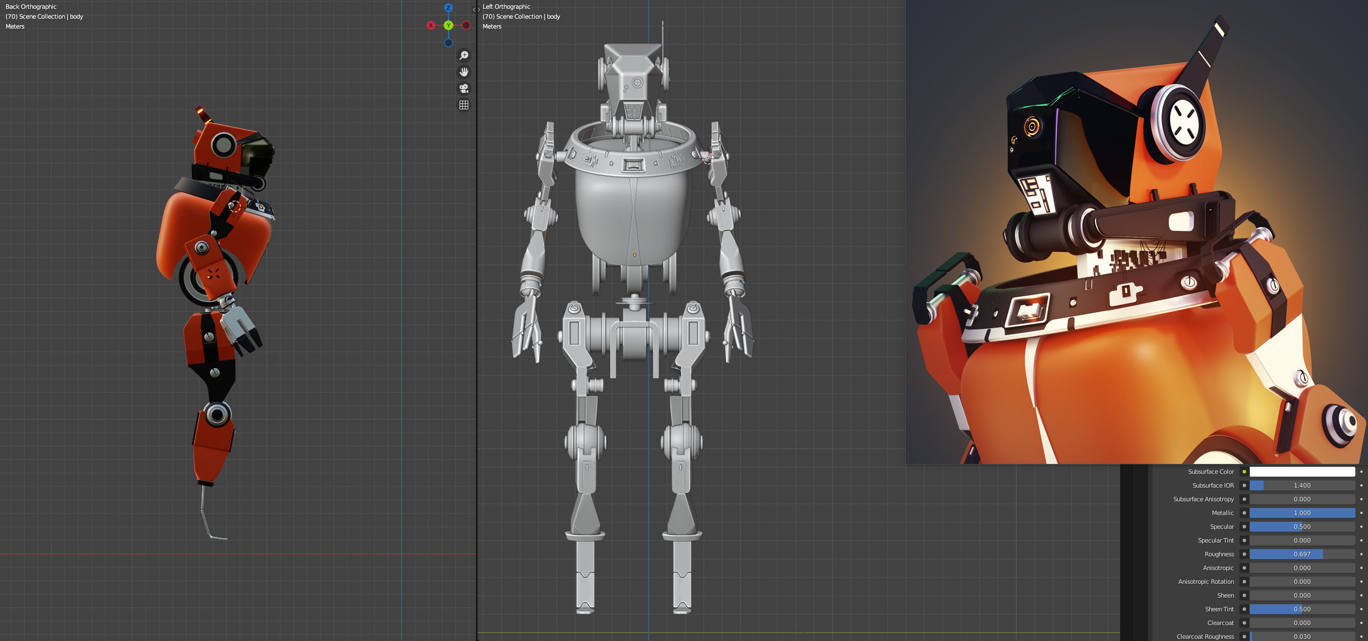Click the dark red negative X gizmo ball
Screen dimensions: 1368x641
[466, 25]
